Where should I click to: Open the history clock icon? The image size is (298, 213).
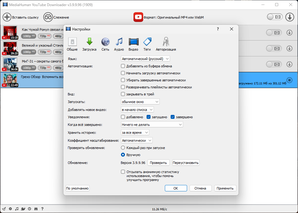pos(29,209)
